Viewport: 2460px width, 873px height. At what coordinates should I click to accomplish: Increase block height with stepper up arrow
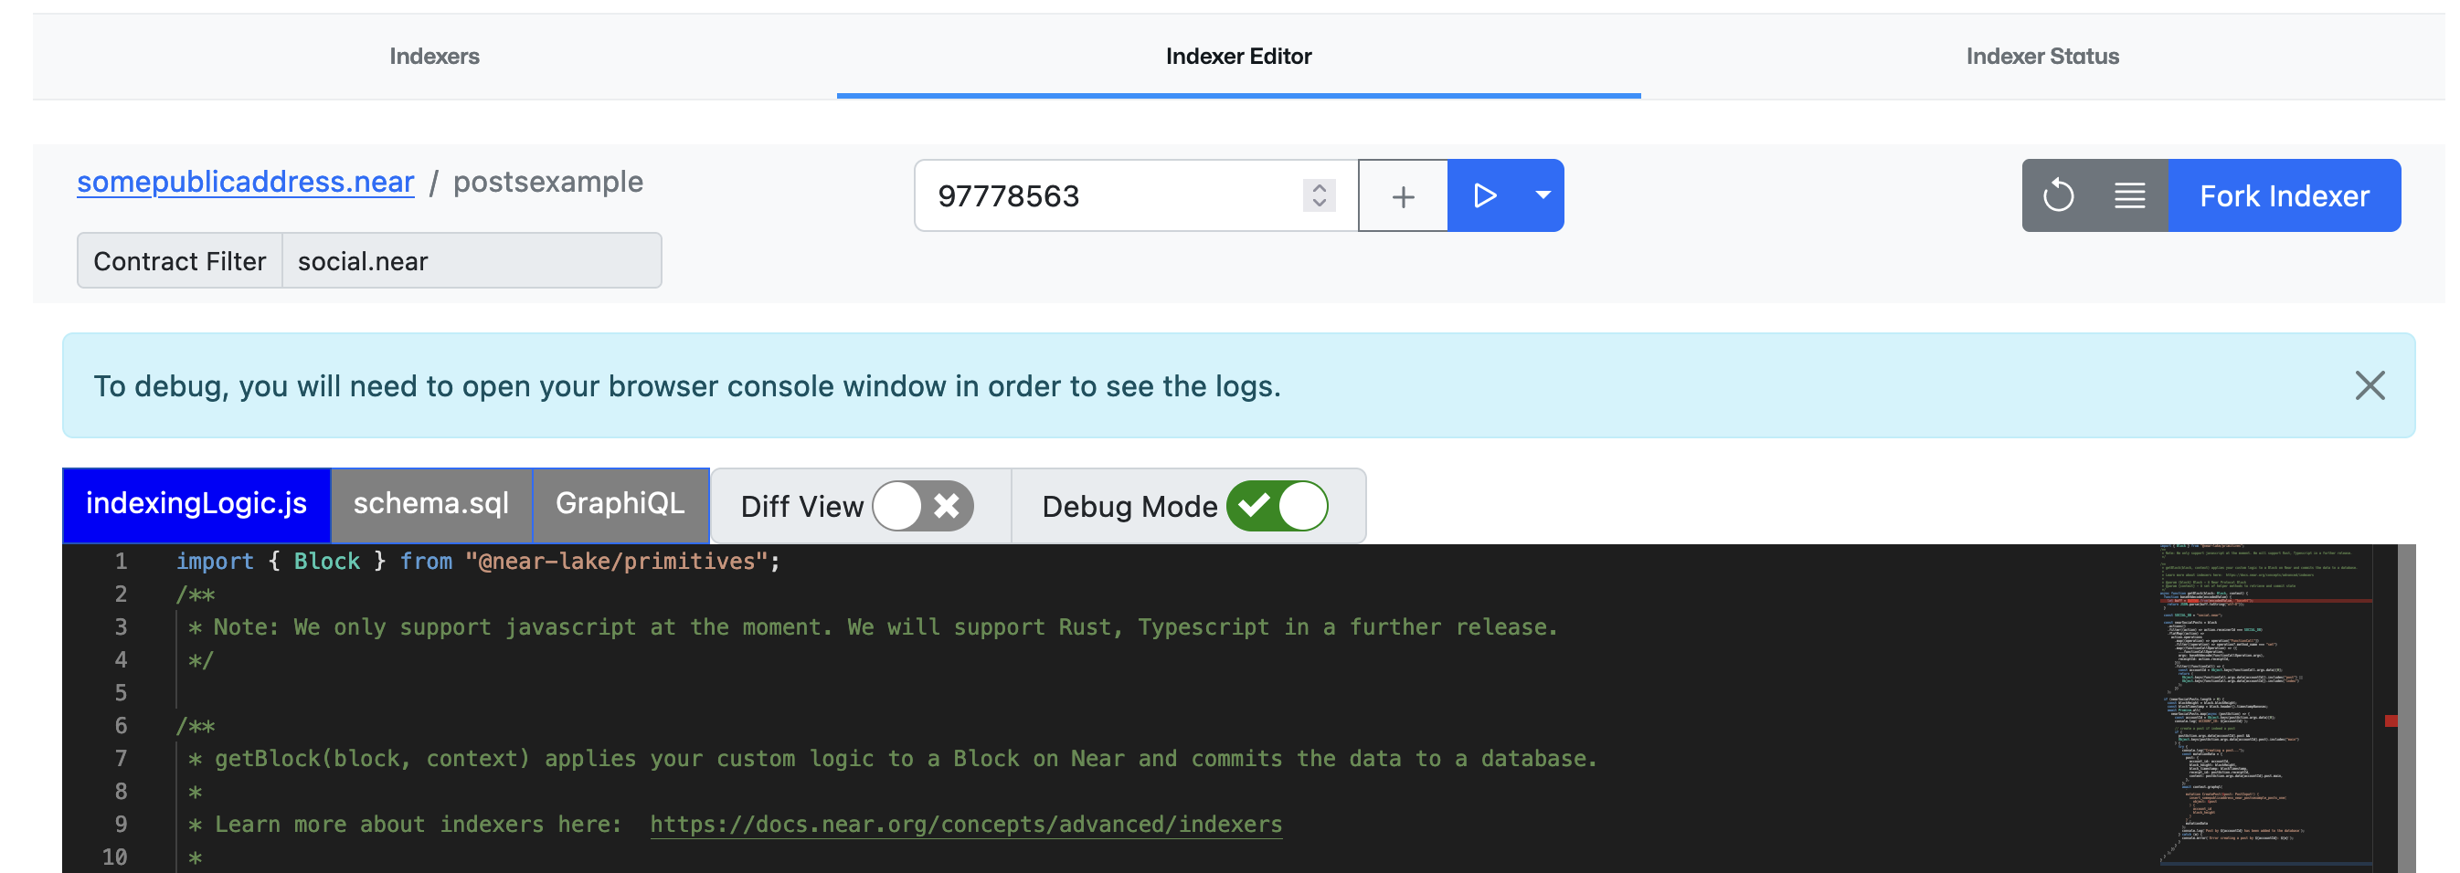[x=1319, y=187]
